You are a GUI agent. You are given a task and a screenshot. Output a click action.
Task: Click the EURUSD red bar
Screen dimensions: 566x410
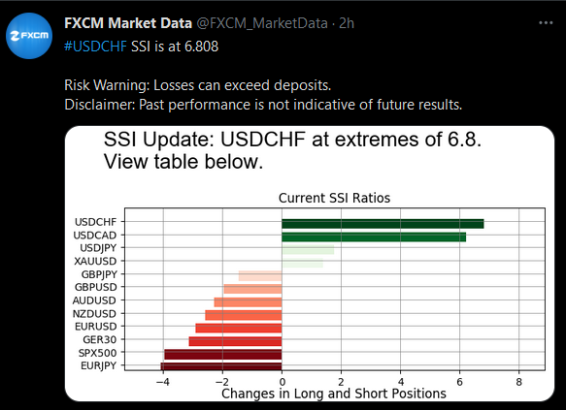click(239, 329)
